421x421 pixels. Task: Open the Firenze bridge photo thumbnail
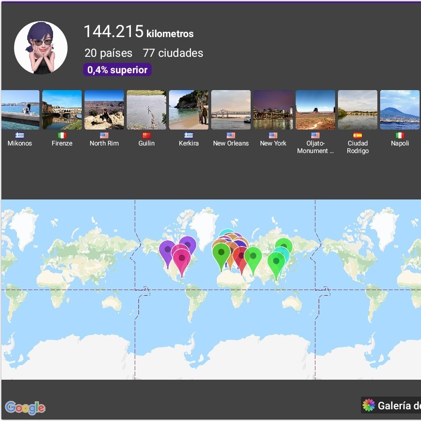click(x=62, y=110)
